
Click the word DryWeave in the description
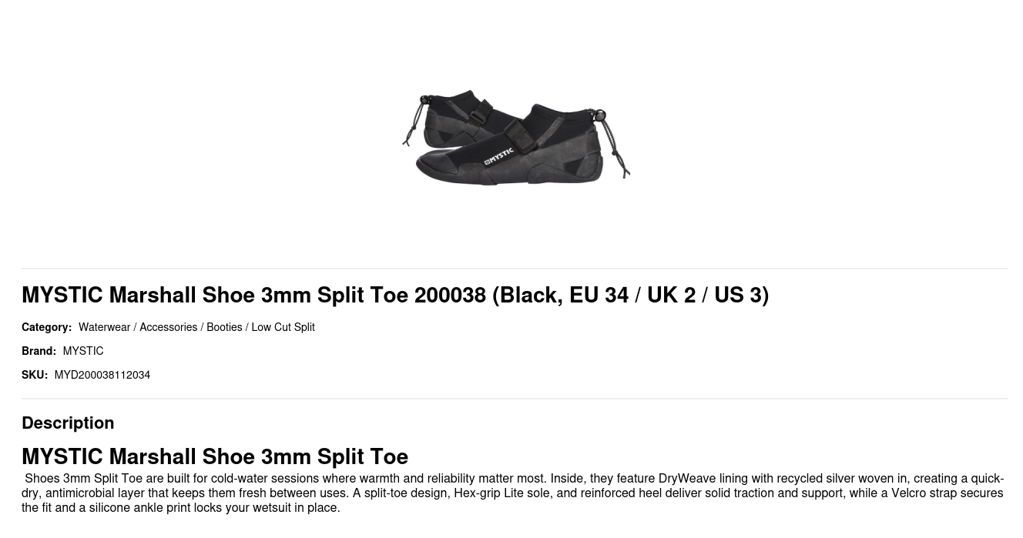coord(687,478)
